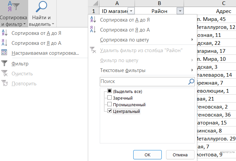Enable the Промышленный checkbox
The height and width of the screenshot is (161, 236).
tap(109, 105)
